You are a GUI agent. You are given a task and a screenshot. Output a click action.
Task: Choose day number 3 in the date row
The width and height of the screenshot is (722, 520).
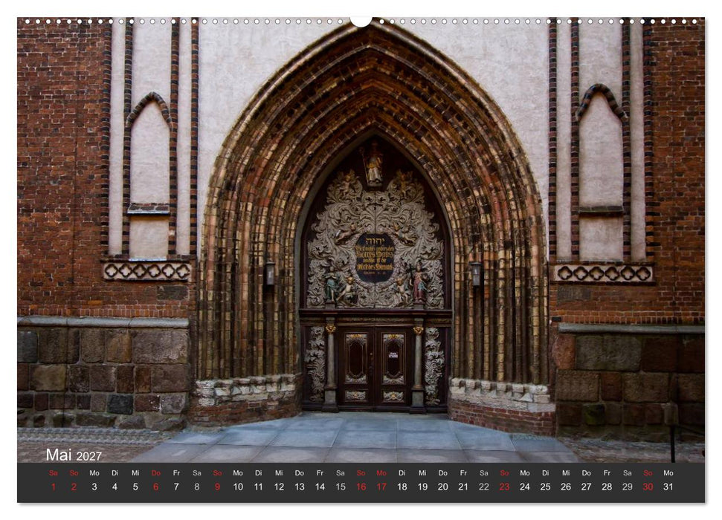[x=94, y=487]
